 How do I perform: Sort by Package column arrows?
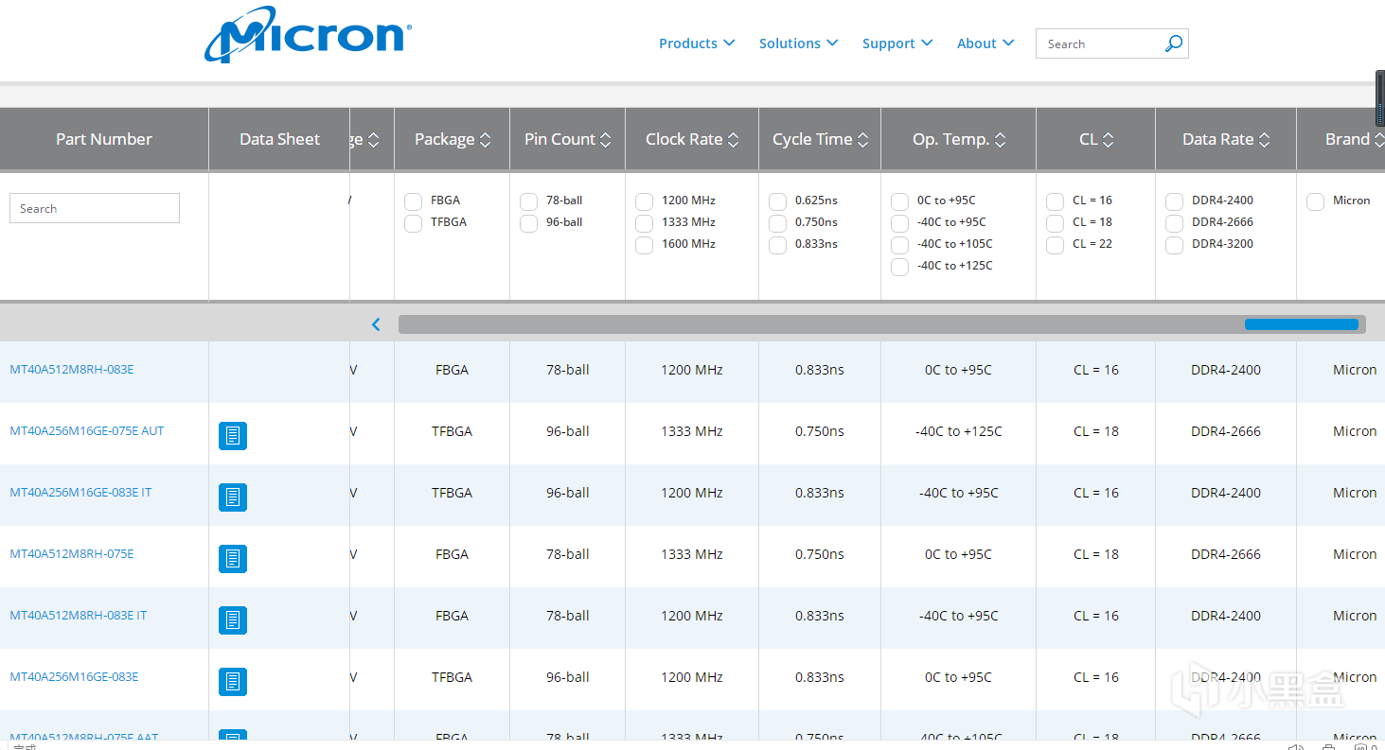486,140
